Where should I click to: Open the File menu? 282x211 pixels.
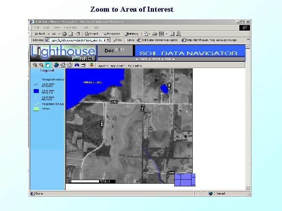point(37,27)
